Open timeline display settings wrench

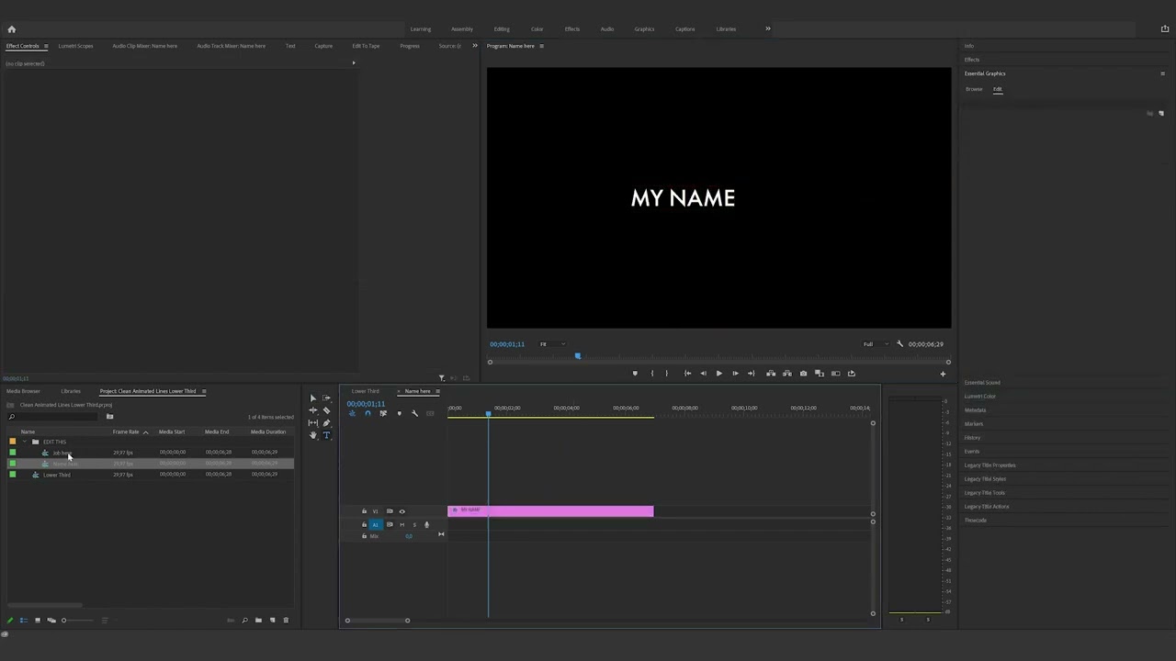(414, 414)
